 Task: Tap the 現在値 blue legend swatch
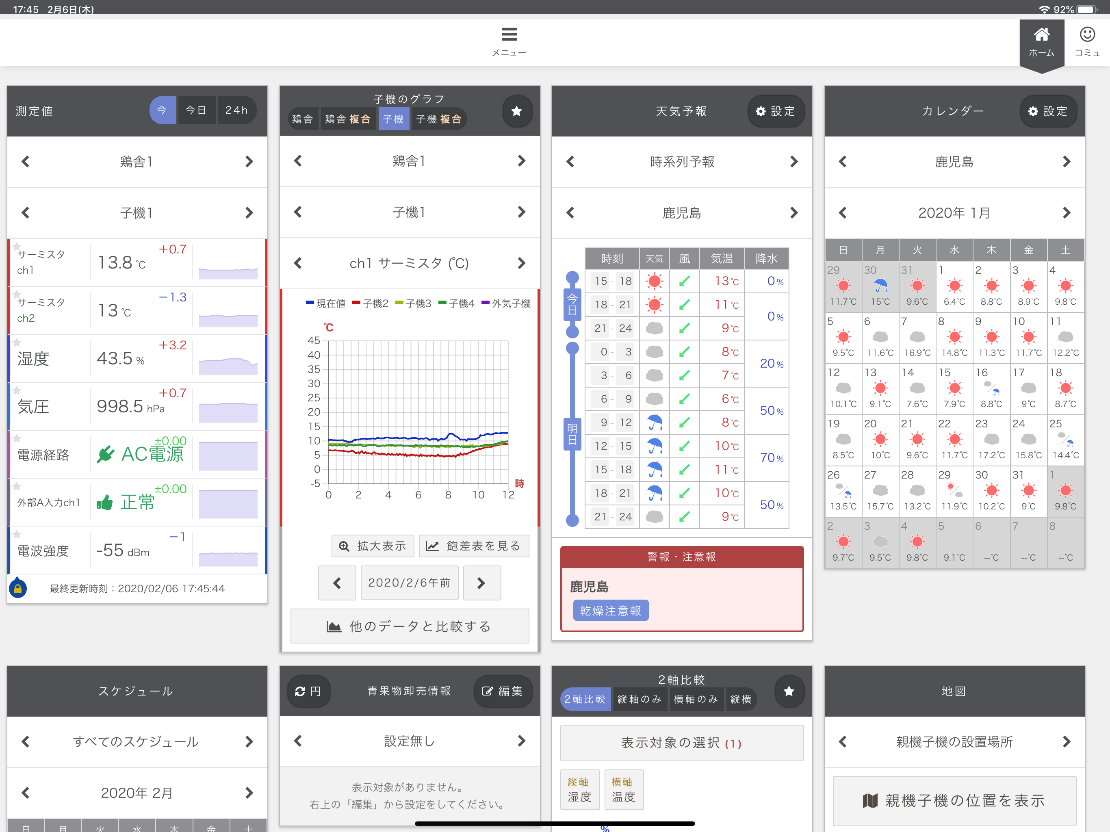tap(310, 303)
